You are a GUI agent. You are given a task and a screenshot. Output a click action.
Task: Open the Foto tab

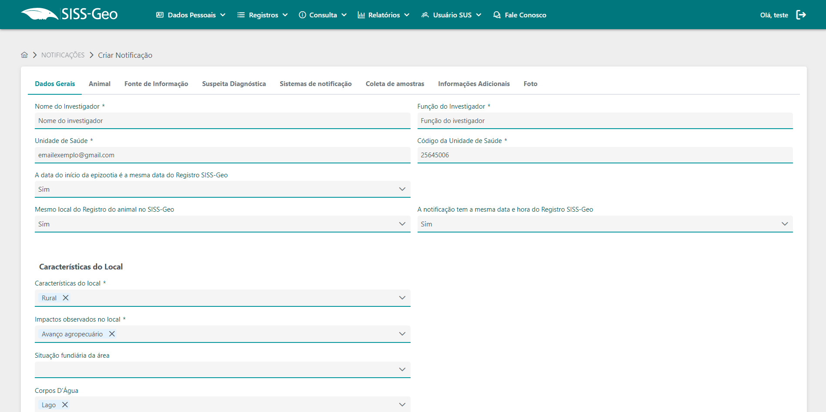pyautogui.click(x=530, y=84)
